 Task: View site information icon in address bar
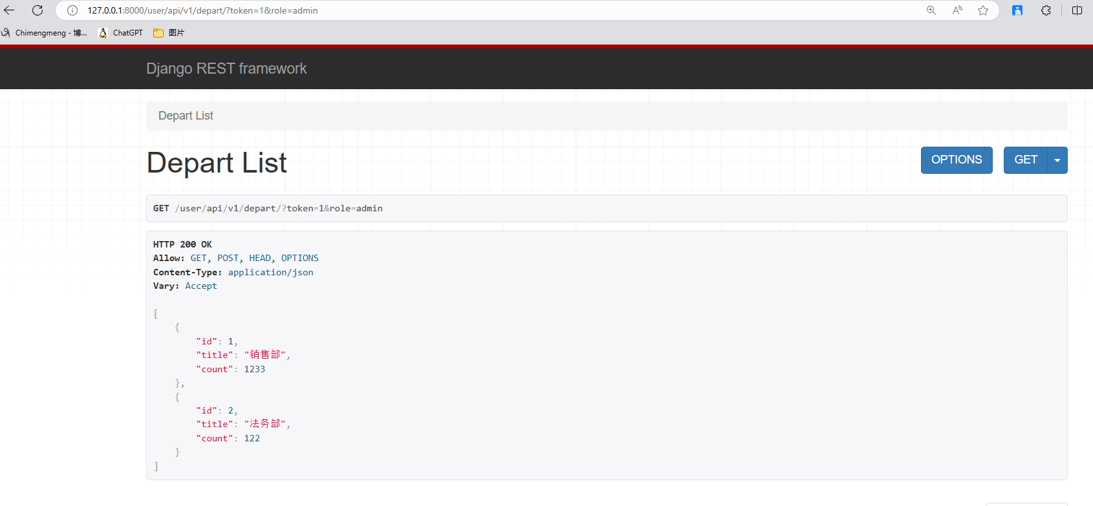(x=72, y=10)
